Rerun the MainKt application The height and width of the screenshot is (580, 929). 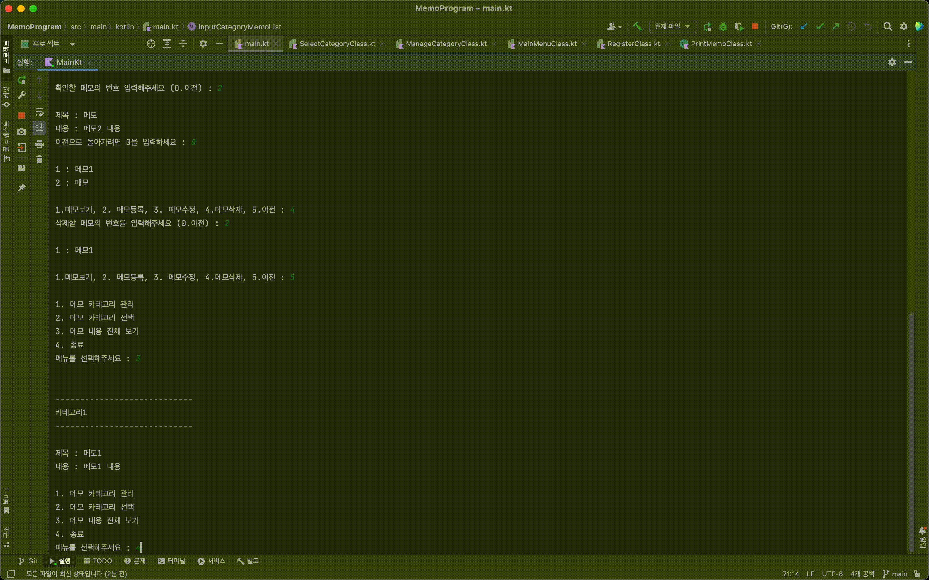[x=22, y=80]
